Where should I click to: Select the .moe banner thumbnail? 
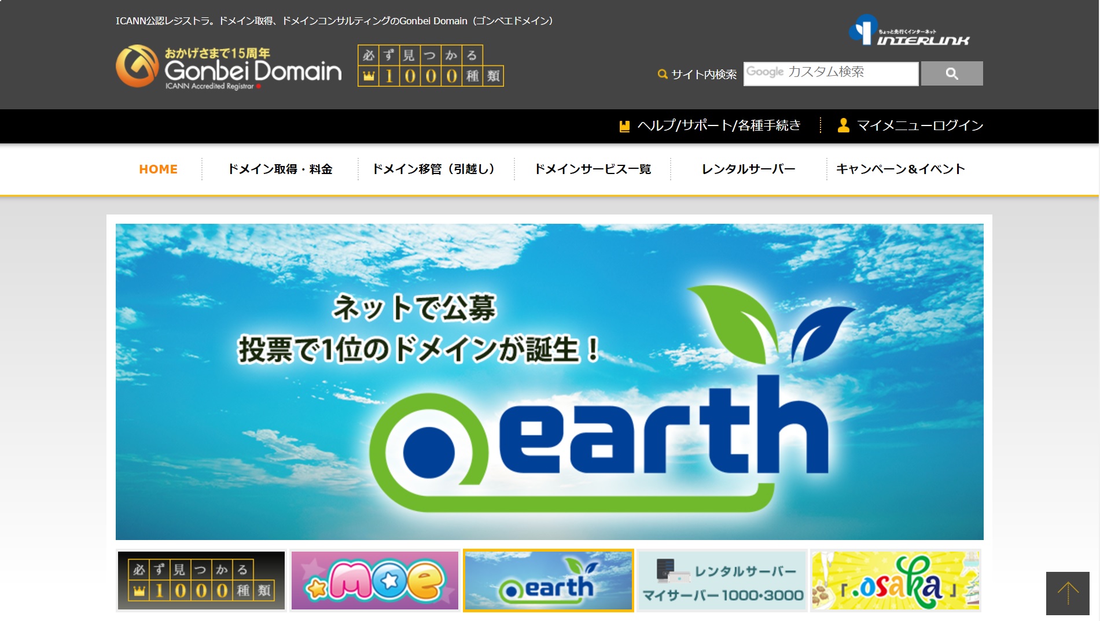click(374, 581)
